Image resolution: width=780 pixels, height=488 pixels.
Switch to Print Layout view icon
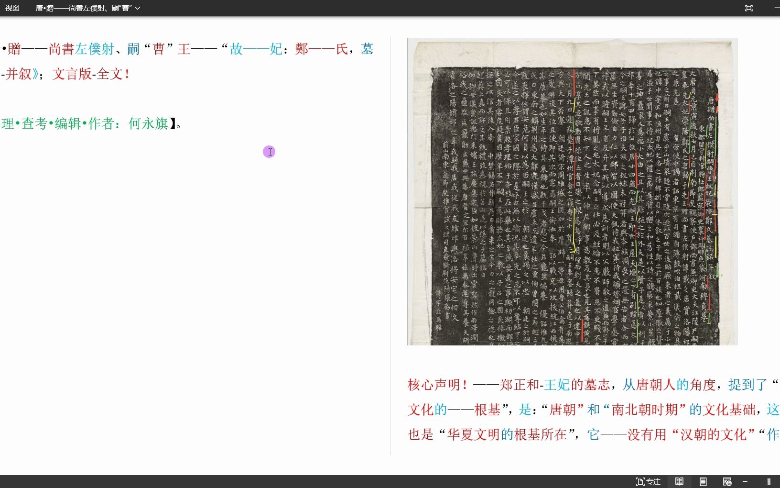(x=703, y=482)
